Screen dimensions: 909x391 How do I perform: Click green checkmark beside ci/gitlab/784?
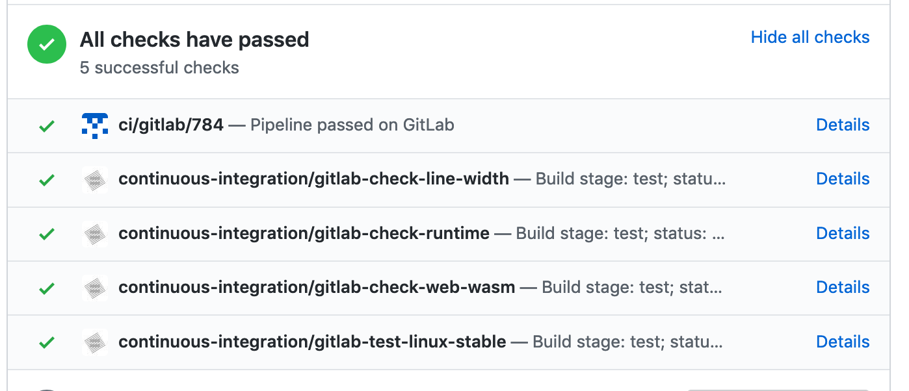point(46,126)
